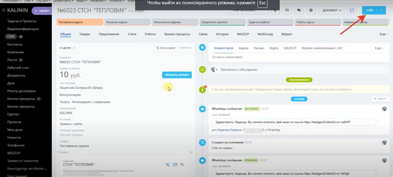Select the Поставлена задача stage
Screen dimensions: 393x177
(80, 22)
